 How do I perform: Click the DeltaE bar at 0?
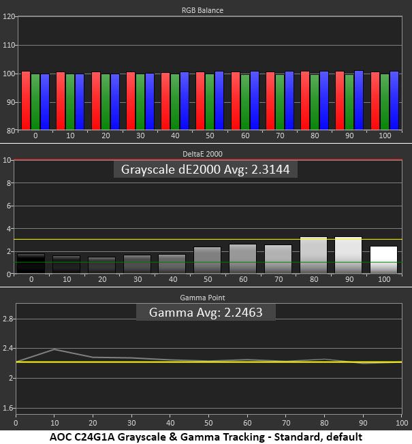[x=31, y=264]
